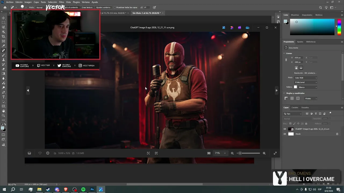Click the photo viewer zoom slider
Image resolution: width=344 pixels, height=193 pixels.
248,153
